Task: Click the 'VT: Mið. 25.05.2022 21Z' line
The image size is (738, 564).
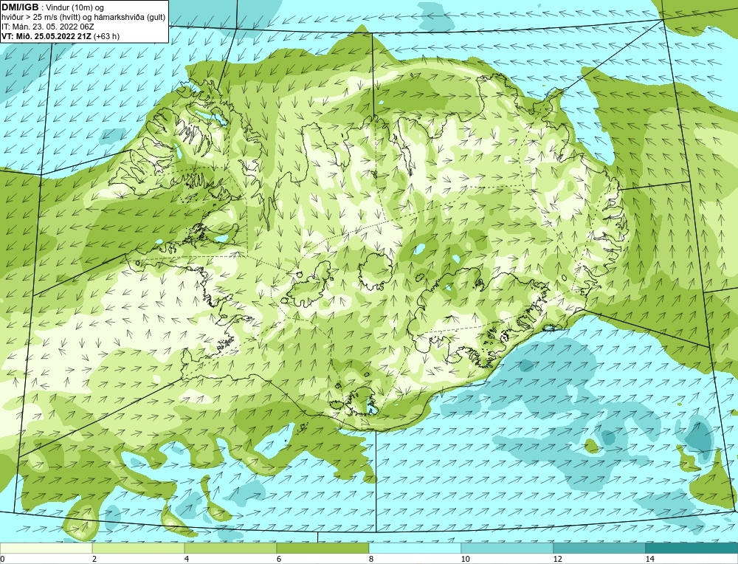Action: (x=46, y=36)
